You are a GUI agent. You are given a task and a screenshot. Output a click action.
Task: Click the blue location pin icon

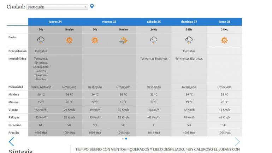coord(92,6)
